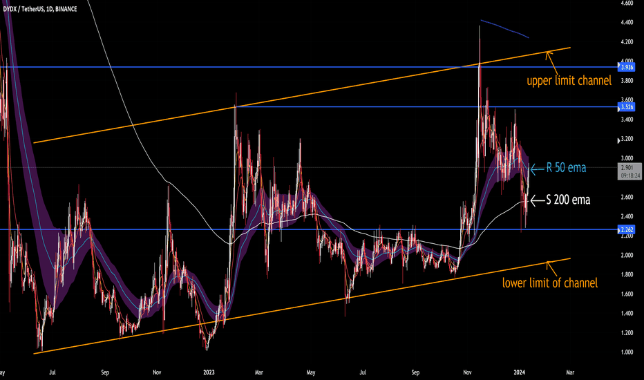Select the 3.526 blue price label
This screenshot has width=644, height=380.
(x=626, y=107)
